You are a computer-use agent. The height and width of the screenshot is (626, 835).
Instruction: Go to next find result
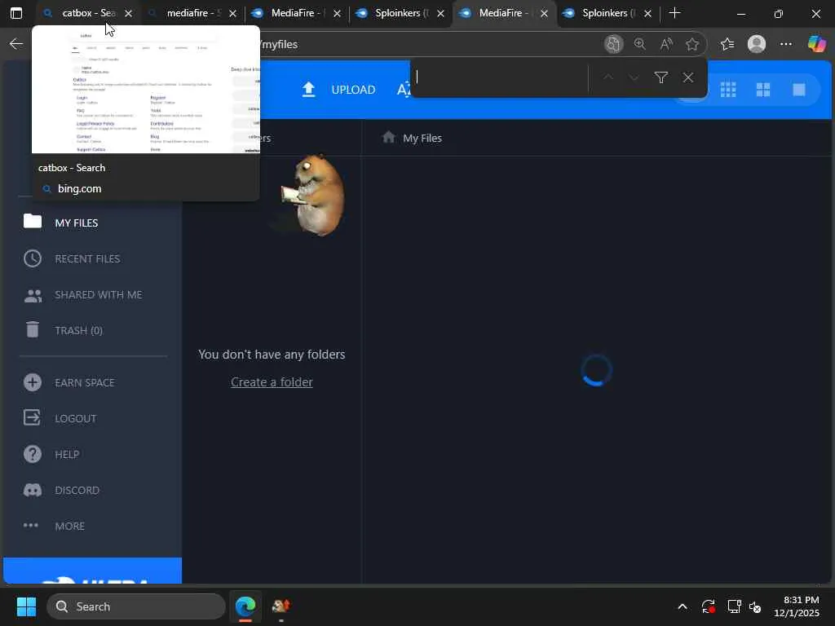(634, 77)
